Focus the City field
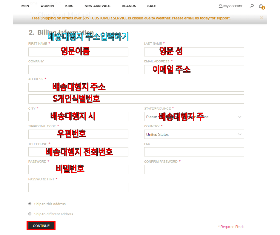Screen dimensions: 280x235 pos(78,117)
